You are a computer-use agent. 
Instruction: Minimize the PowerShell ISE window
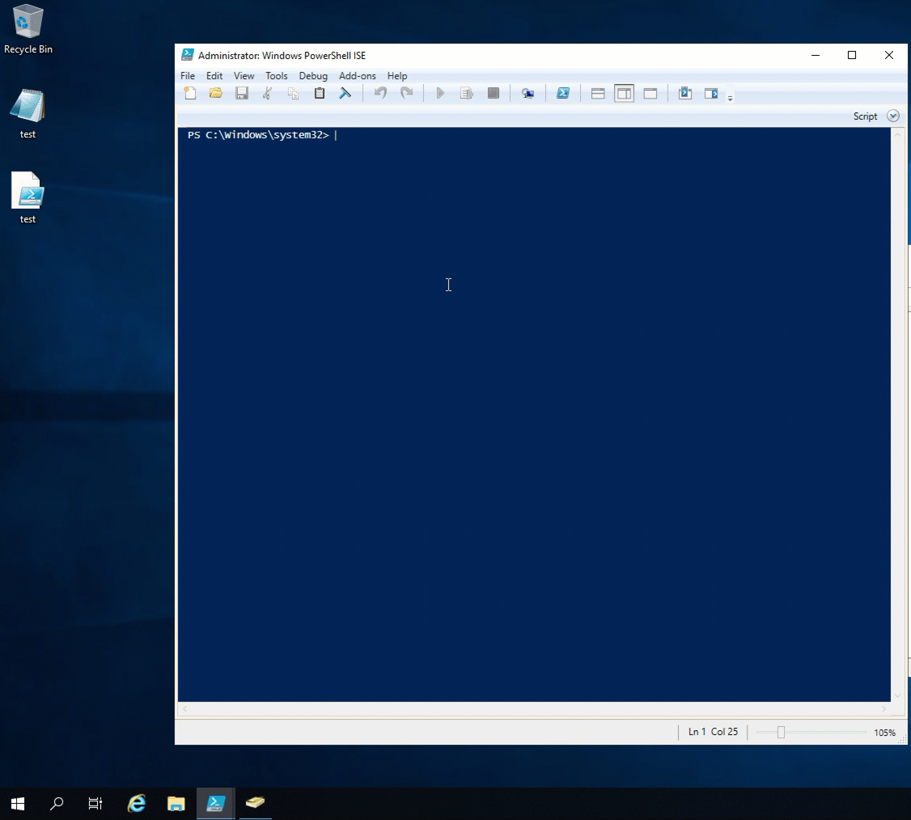tap(816, 55)
